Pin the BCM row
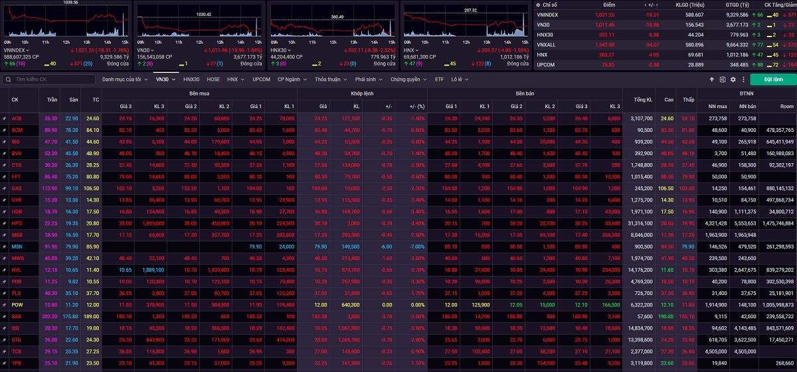797x372 pixels. point(4,130)
